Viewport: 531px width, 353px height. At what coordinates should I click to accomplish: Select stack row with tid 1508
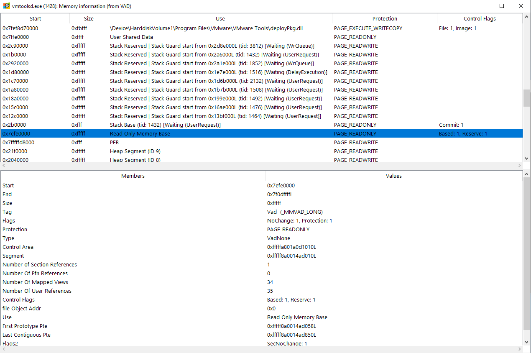pos(261,90)
